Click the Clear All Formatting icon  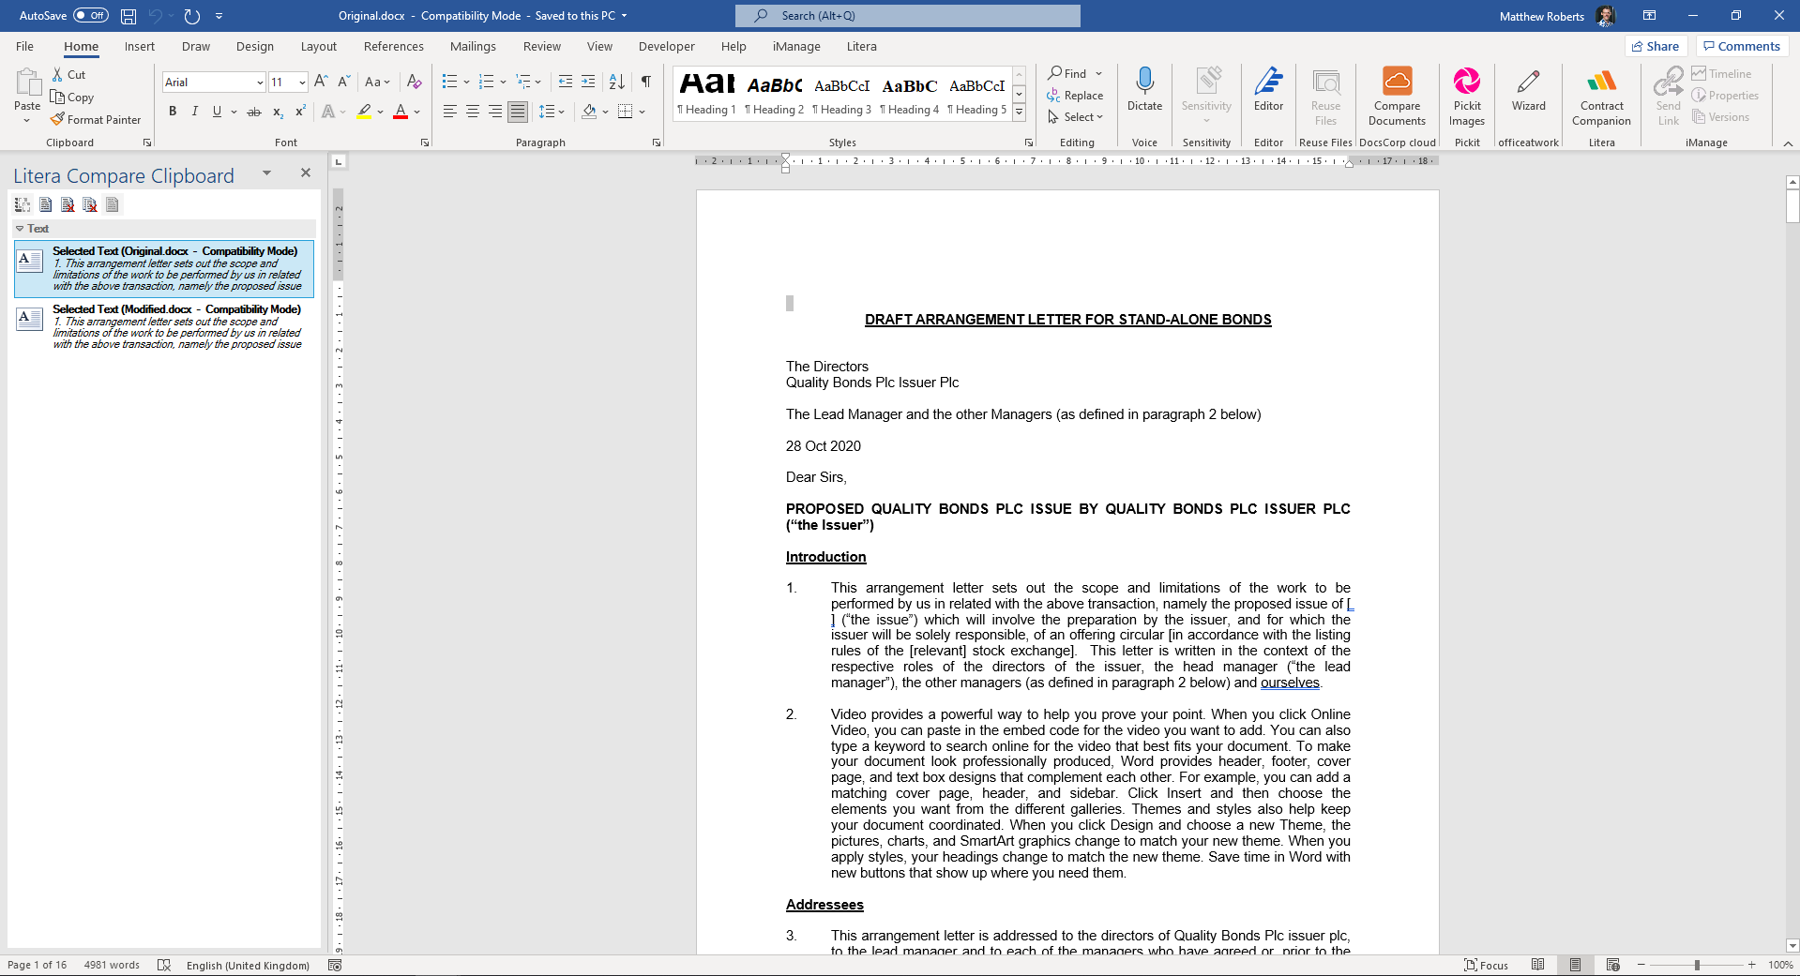(x=414, y=83)
